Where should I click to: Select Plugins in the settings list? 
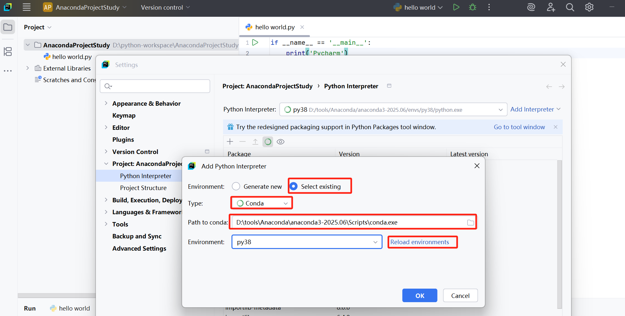click(x=123, y=139)
